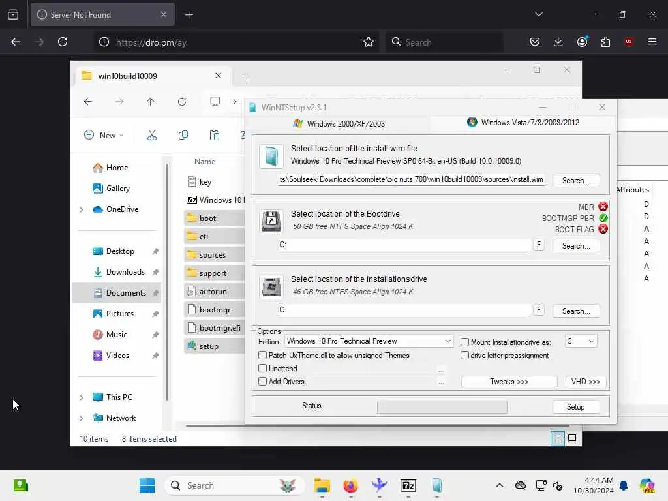Click the F format button beside Bootdrive
Image resolution: width=668 pixels, height=501 pixels.
point(538,245)
